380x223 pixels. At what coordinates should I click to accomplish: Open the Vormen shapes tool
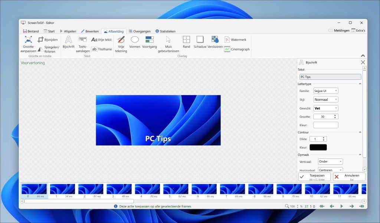[x=135, y=42]
